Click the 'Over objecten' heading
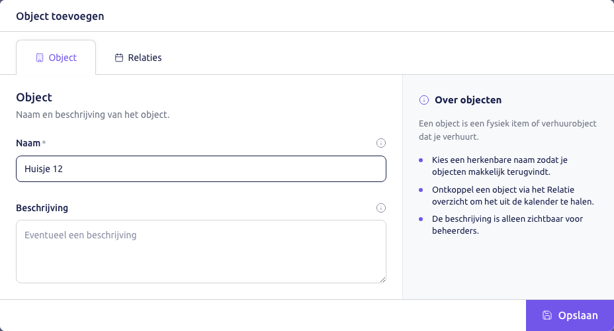Image resolution: width=614 pixels, height=331 pixels. 468,100
